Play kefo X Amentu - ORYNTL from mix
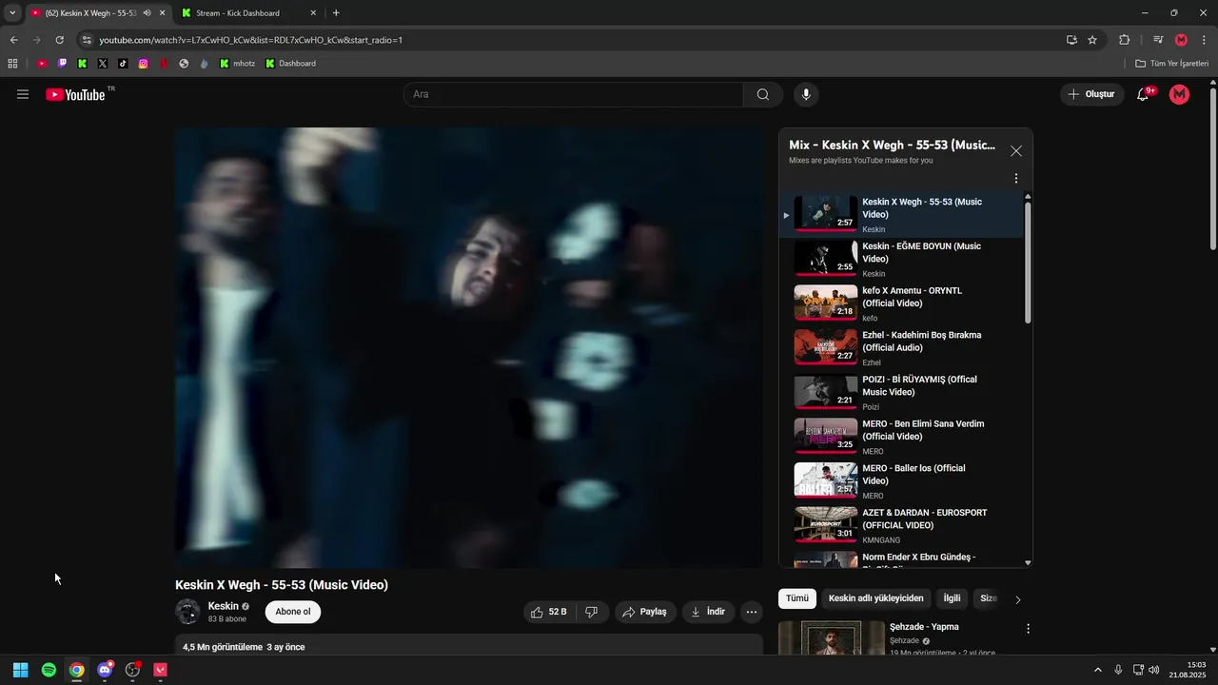1218x685 pixels. click(903, 303)
